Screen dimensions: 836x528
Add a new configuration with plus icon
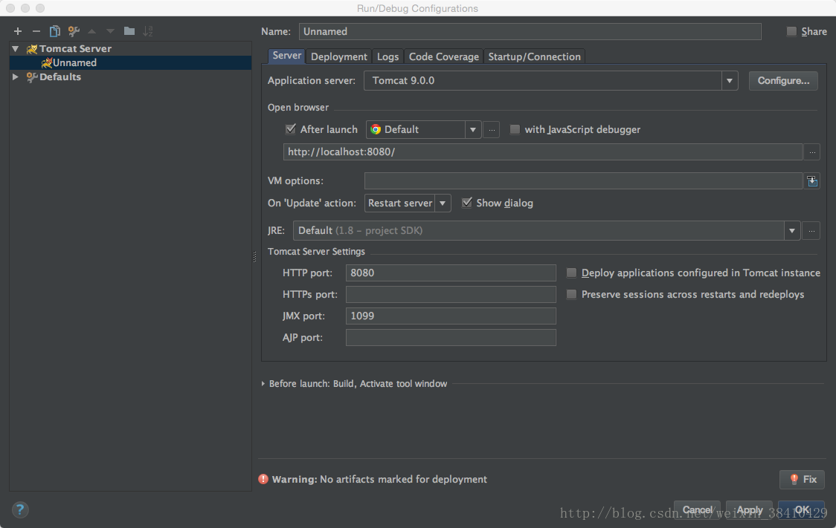18,31
